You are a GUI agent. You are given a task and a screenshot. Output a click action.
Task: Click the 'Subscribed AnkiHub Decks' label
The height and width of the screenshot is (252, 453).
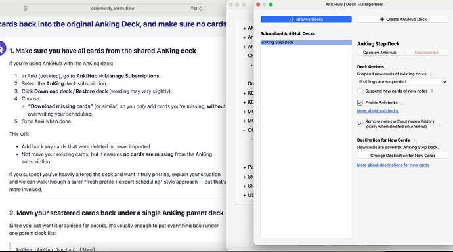288,33
